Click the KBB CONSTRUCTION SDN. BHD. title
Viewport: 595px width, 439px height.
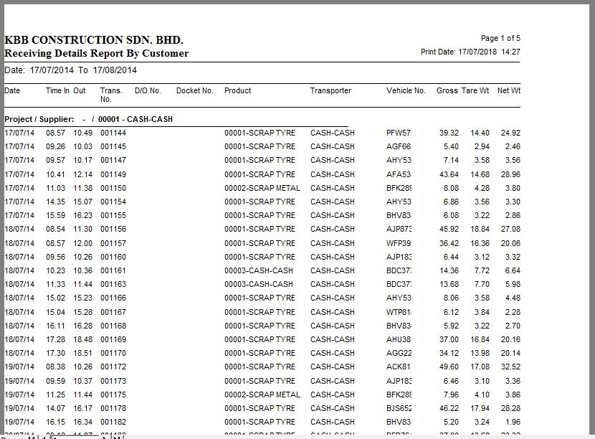(94, 40)
